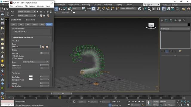Start the FumeFX simulation with play icon
This screenshot has width=191, height=107.
click(38, 12)
